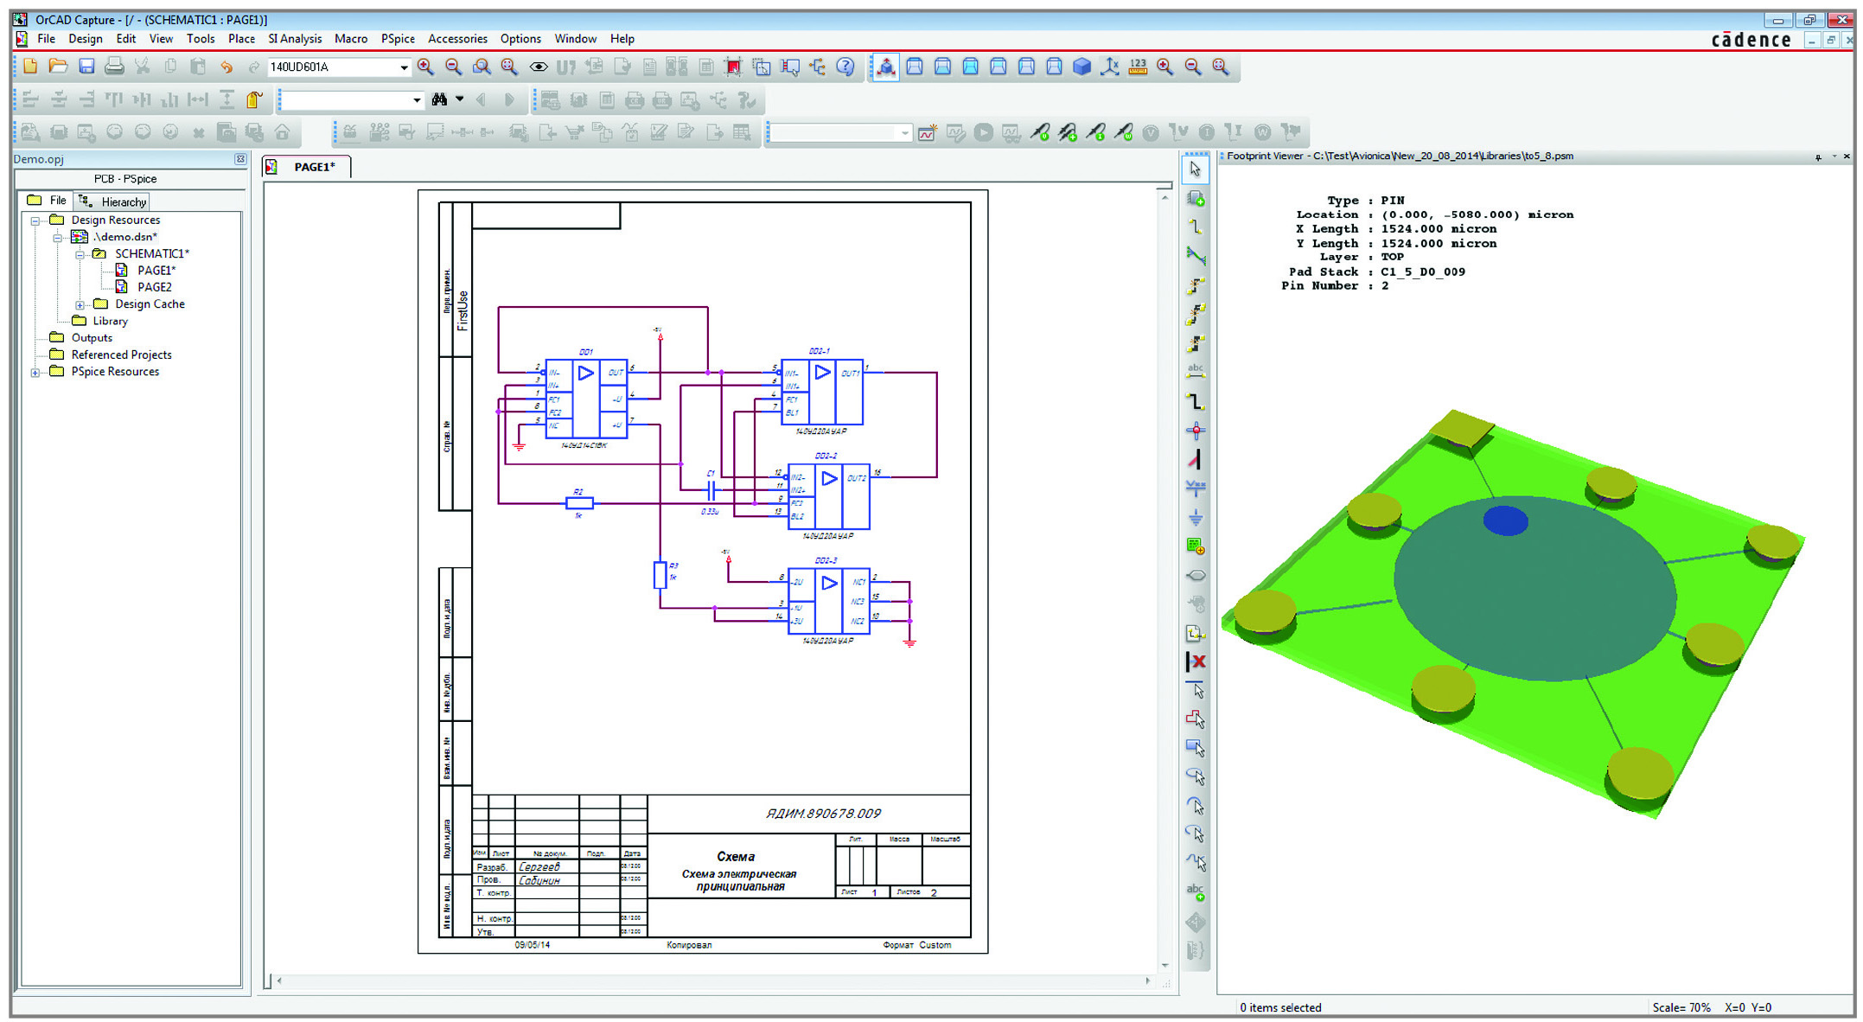Open a file using the folder icon
The height and width of the screenshot is (1022, 1863).
[x=58, y=67]
